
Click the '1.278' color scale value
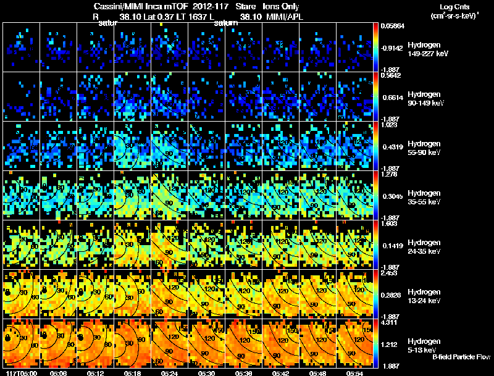(390, 174)
